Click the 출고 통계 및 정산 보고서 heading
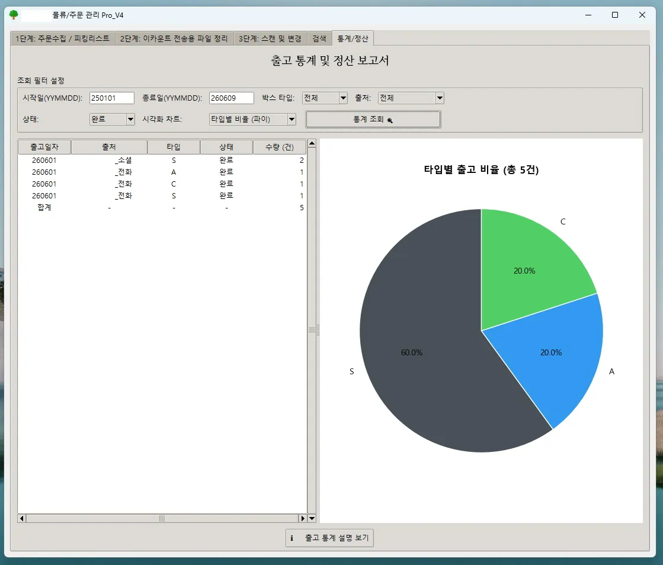Viewport: 663px width, 565px height. coord(330,60)
